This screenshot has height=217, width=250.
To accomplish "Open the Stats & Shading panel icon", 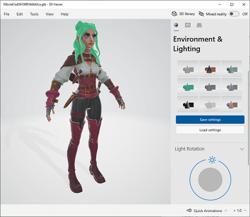I will coord(187,25).
